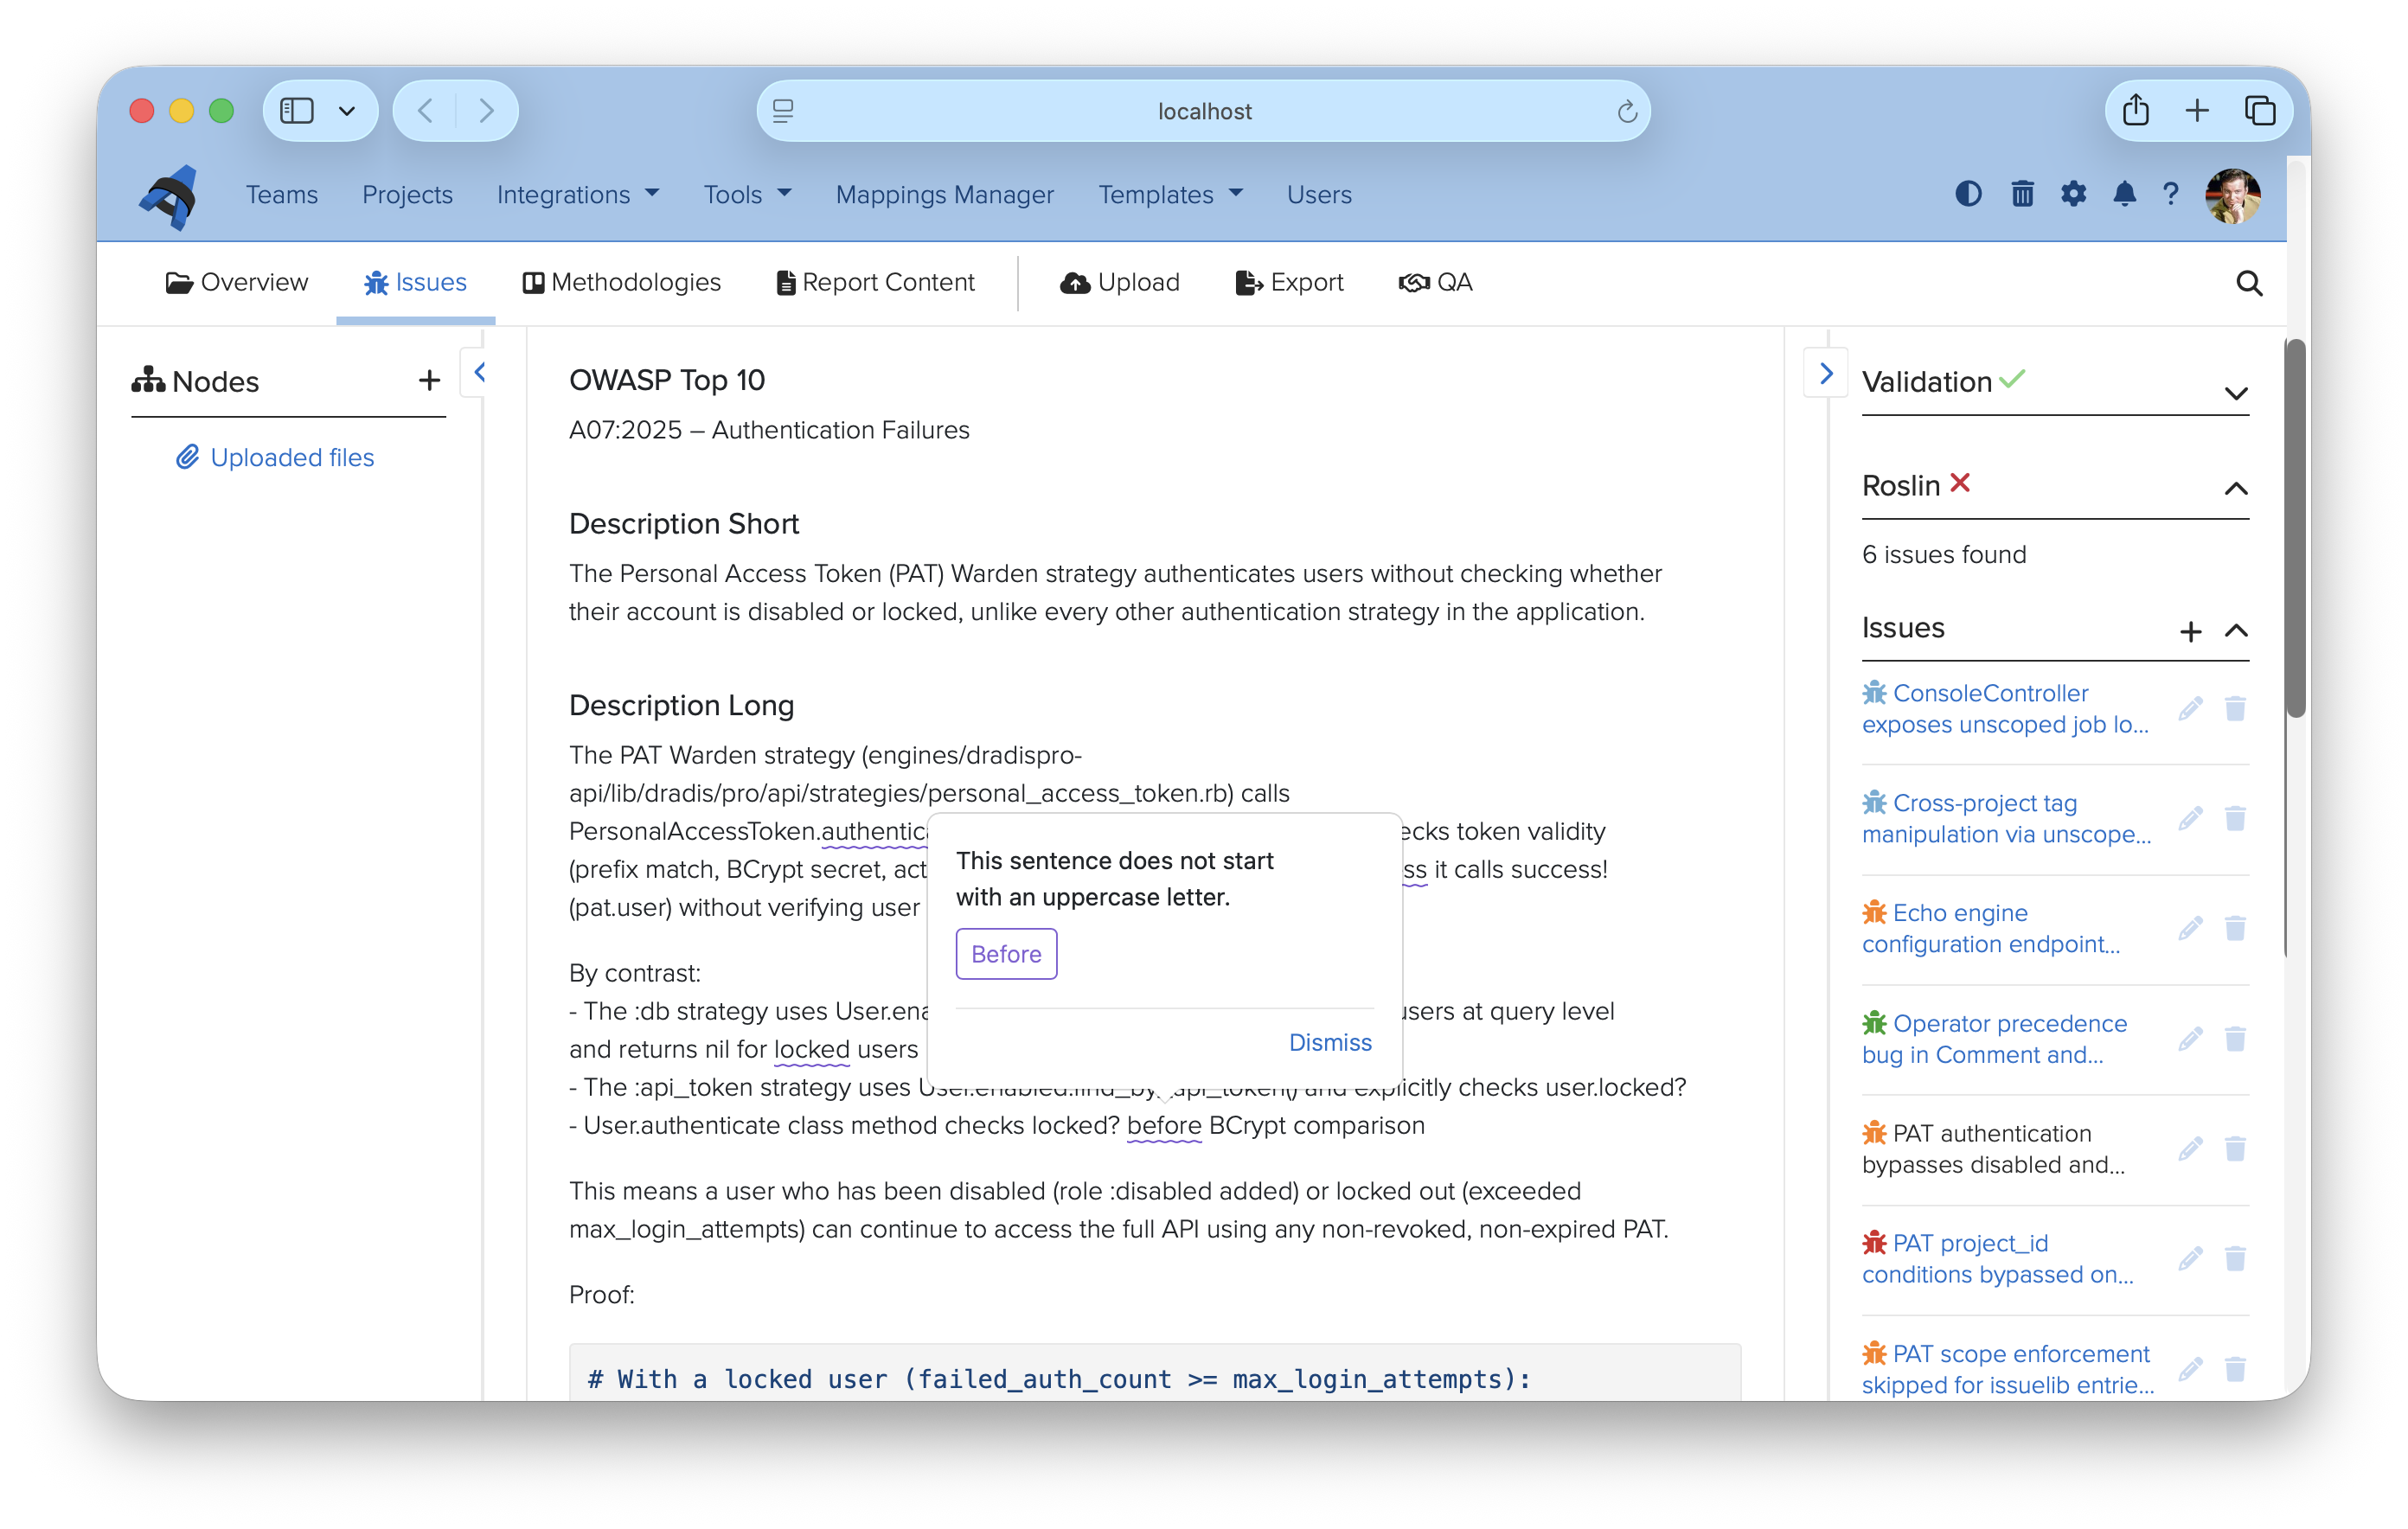Open the user avatar menu
This screenshot has width=2408, height=1529.
pyautogui.click(x=2233, y=195)
